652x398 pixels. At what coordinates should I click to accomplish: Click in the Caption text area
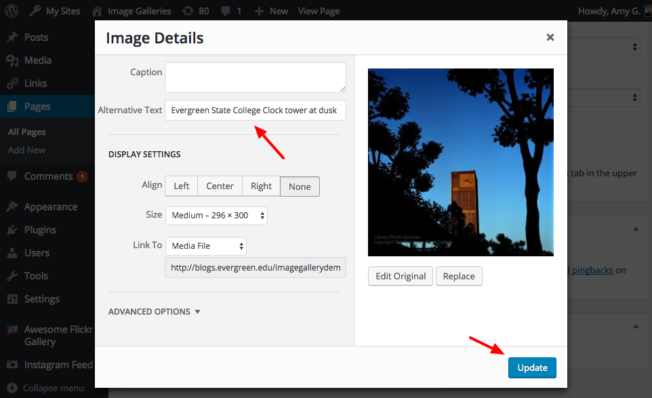pyautogui.click(x=256, y=77)
